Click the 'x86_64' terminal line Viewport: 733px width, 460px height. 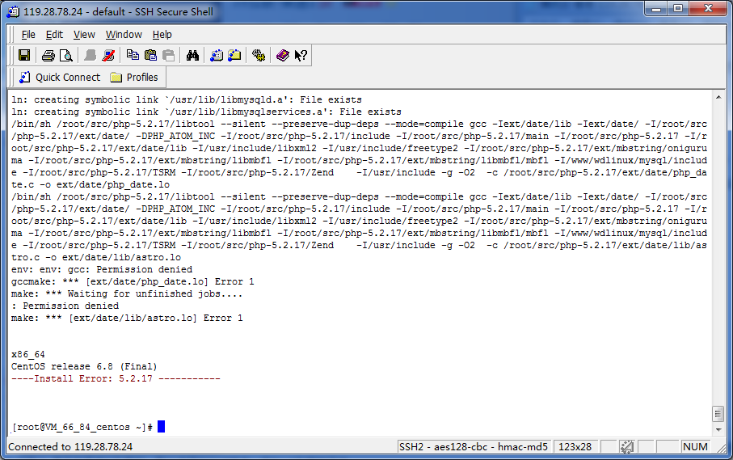click(x=28, y=354)
